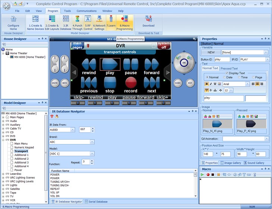272x209 pixels.
Task: Open Create & Name Devices step
Action: coord(35,23)
